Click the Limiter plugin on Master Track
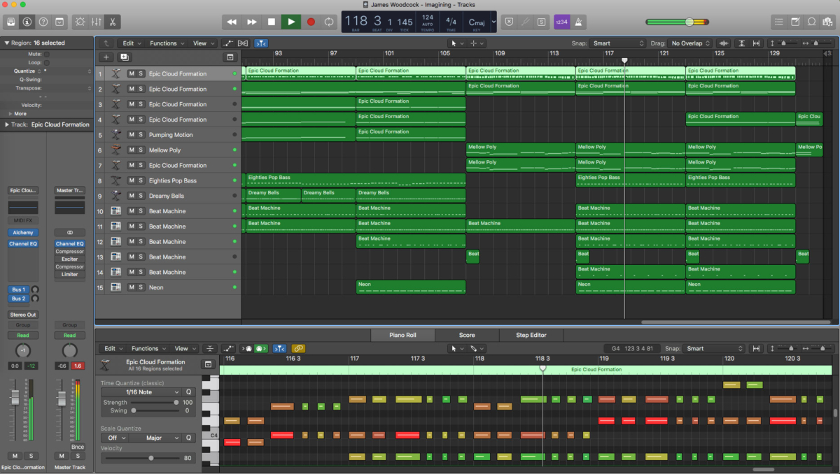The image size is (840, 474). tap(69, 274)
